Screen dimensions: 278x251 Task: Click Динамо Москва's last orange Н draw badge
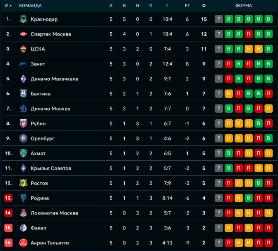pos(268,109)
